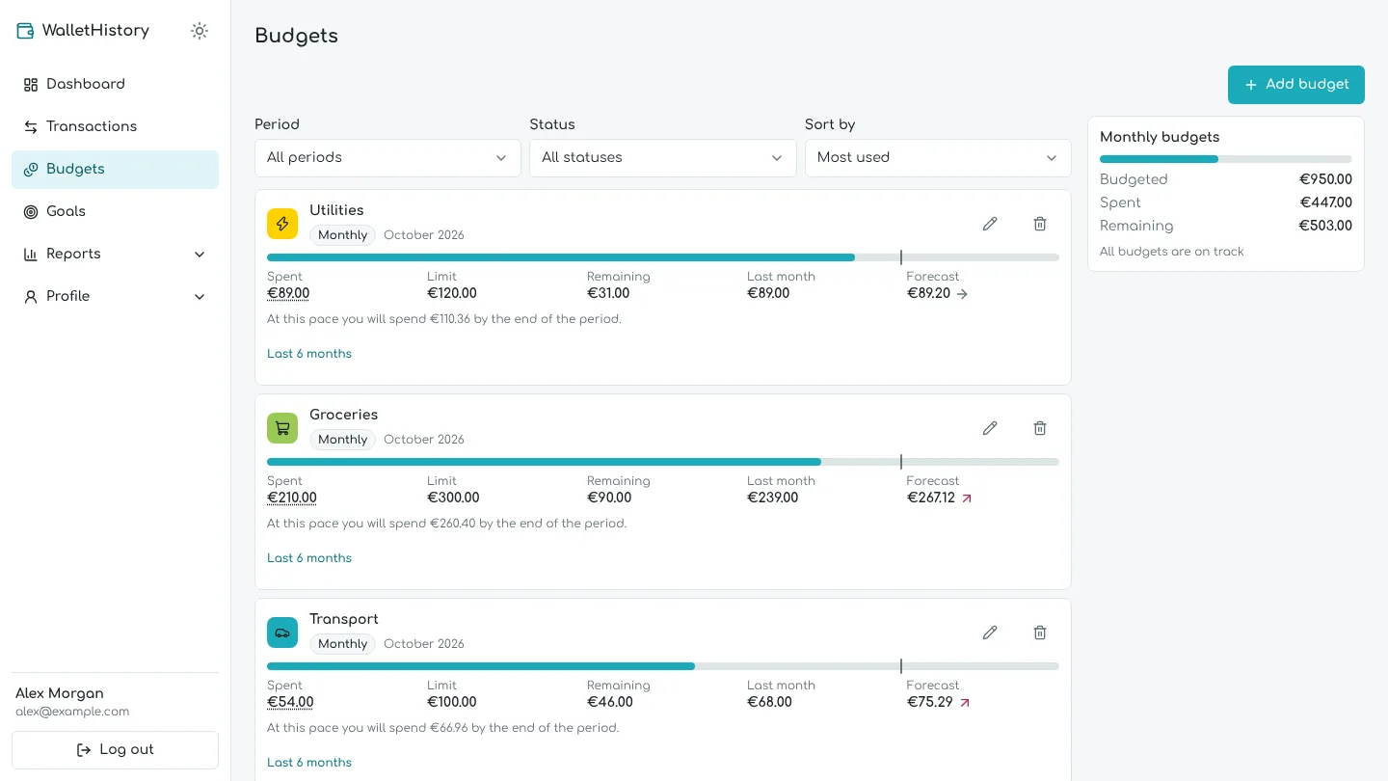The width and height of the screenshot is (1388, 781).
Task: Click the yellow Utilities lightning icon
Action: point(282,224)
